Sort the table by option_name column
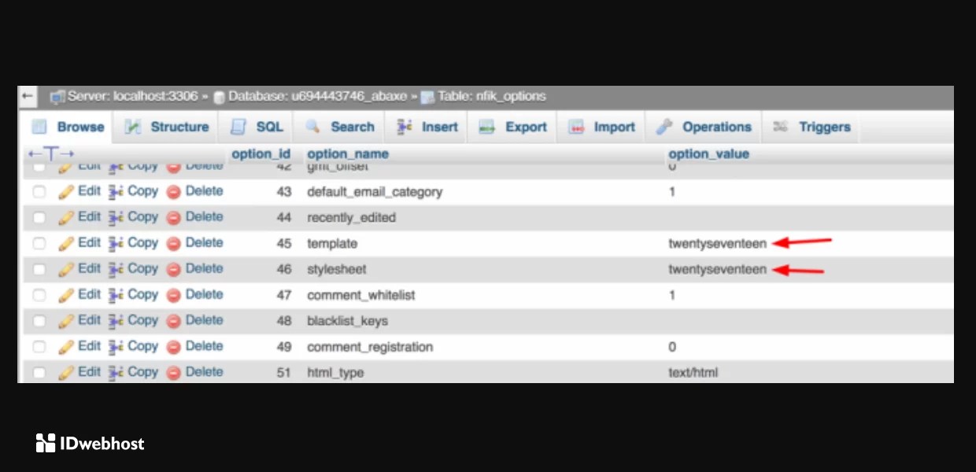The height and width of the screenshot is (472, 976). (347, 153)
